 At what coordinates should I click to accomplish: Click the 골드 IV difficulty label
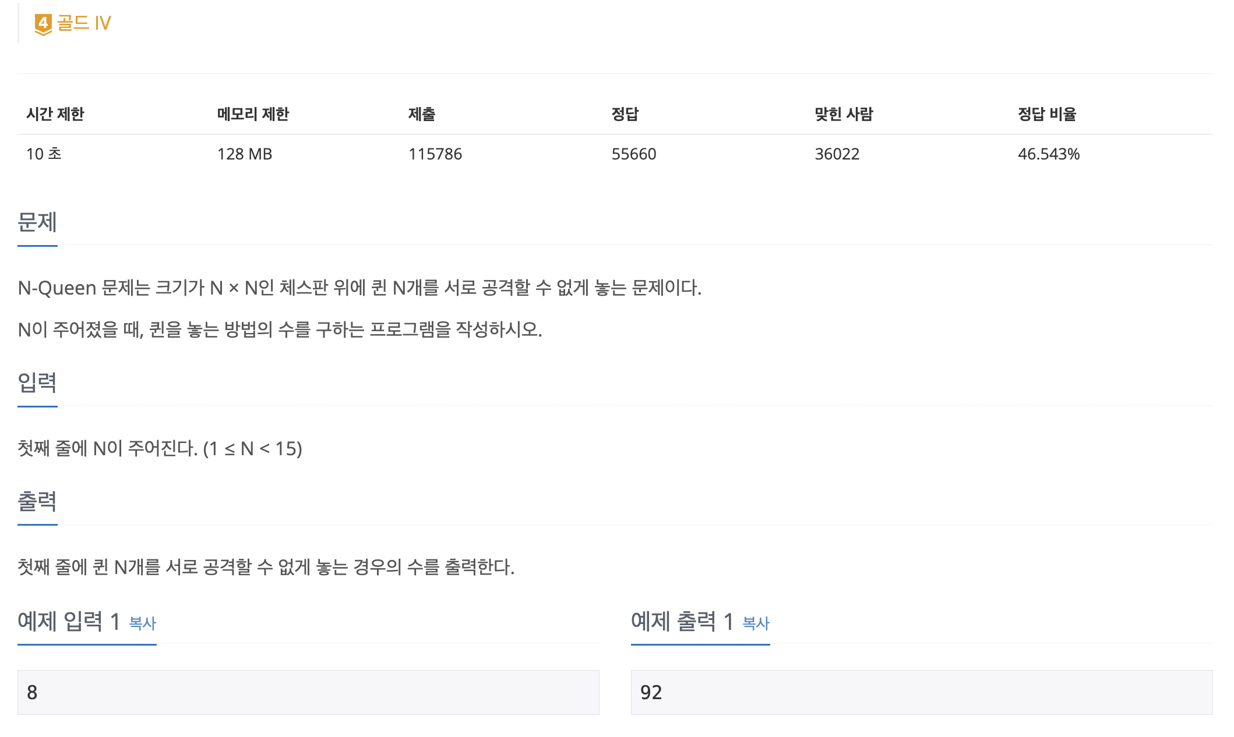84,23
